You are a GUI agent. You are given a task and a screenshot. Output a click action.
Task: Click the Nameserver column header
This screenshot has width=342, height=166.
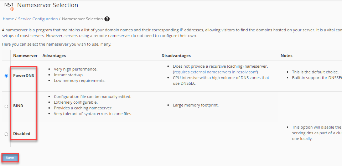25,56
